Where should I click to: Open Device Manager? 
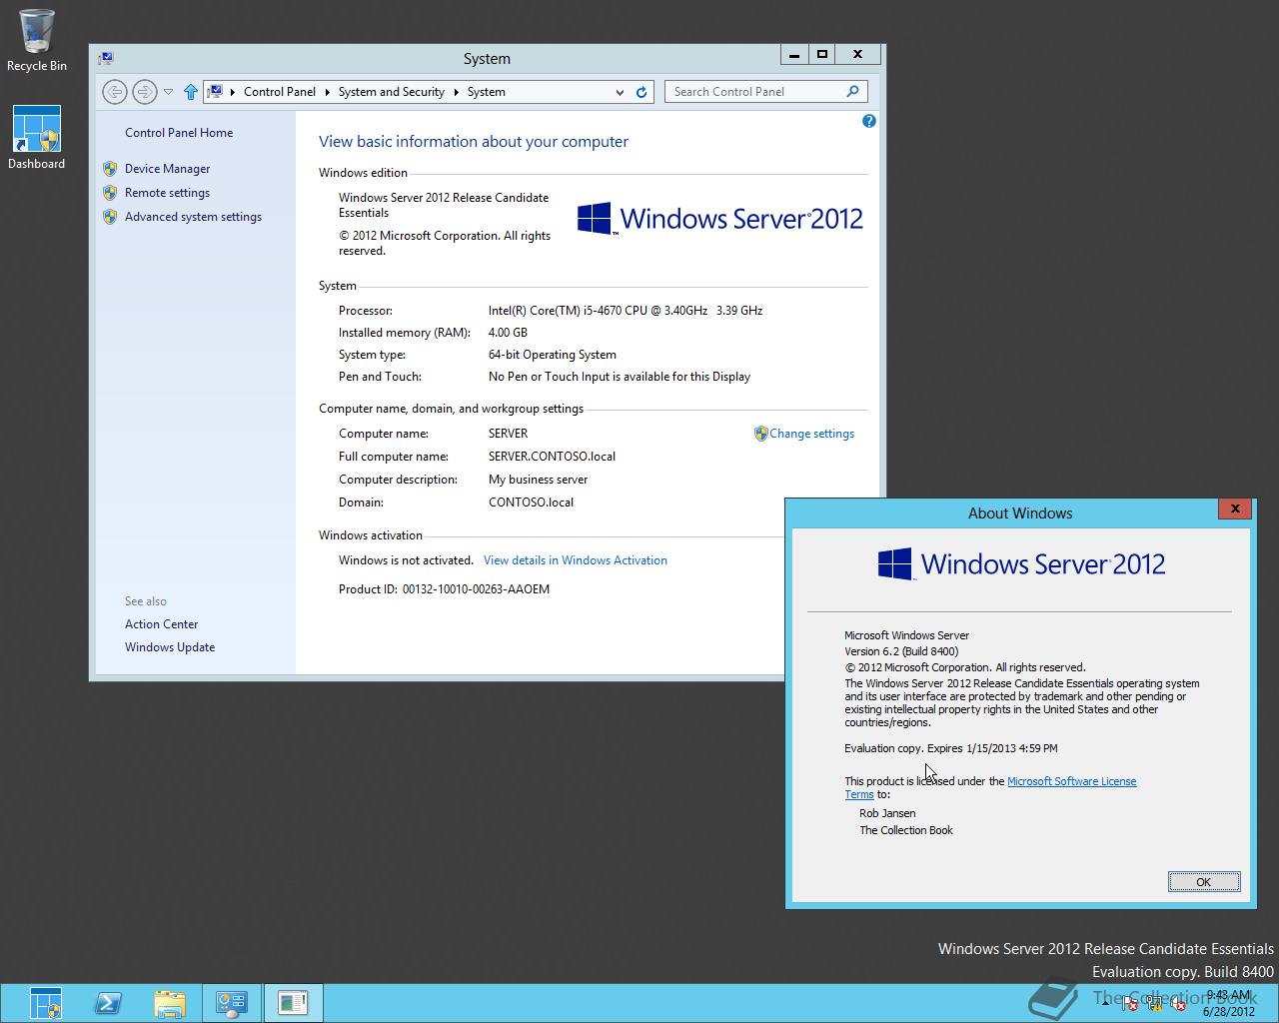167,169
